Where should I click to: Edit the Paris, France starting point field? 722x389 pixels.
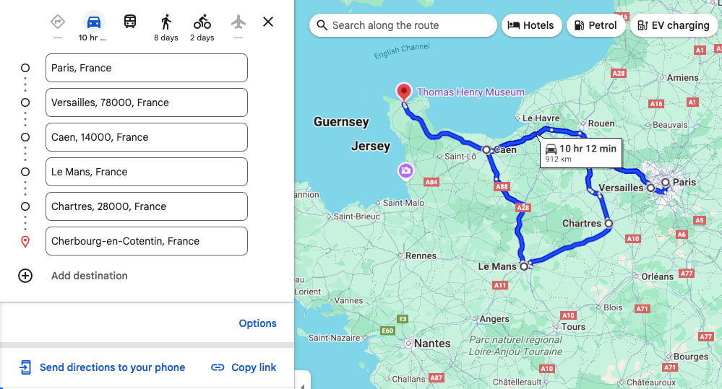[x=147, y=68]
